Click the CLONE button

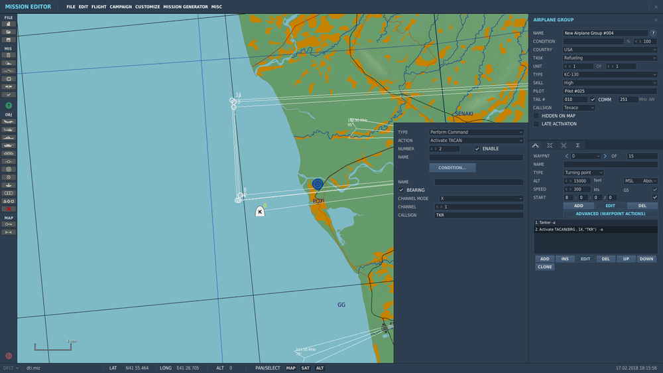point(544,267)
